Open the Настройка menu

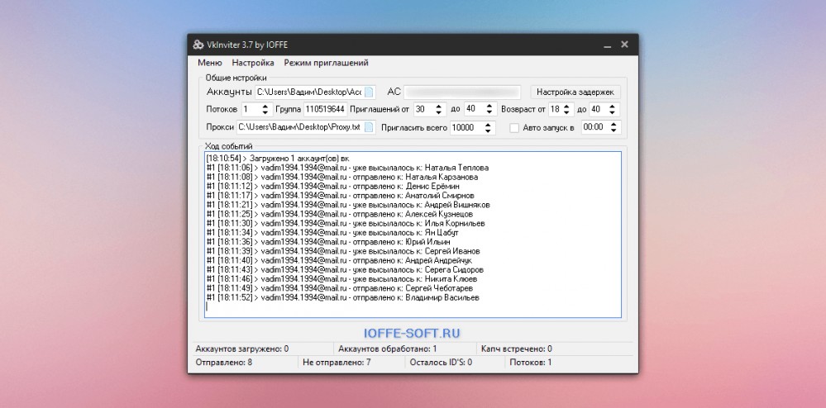coord(253,63)
